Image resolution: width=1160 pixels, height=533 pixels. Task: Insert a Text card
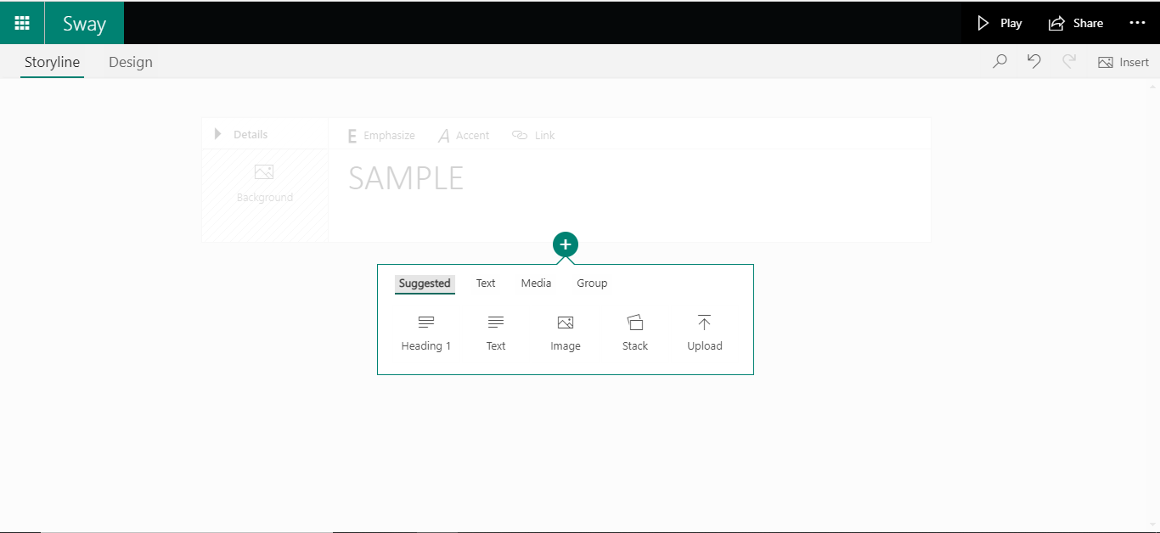pos(495,331)
